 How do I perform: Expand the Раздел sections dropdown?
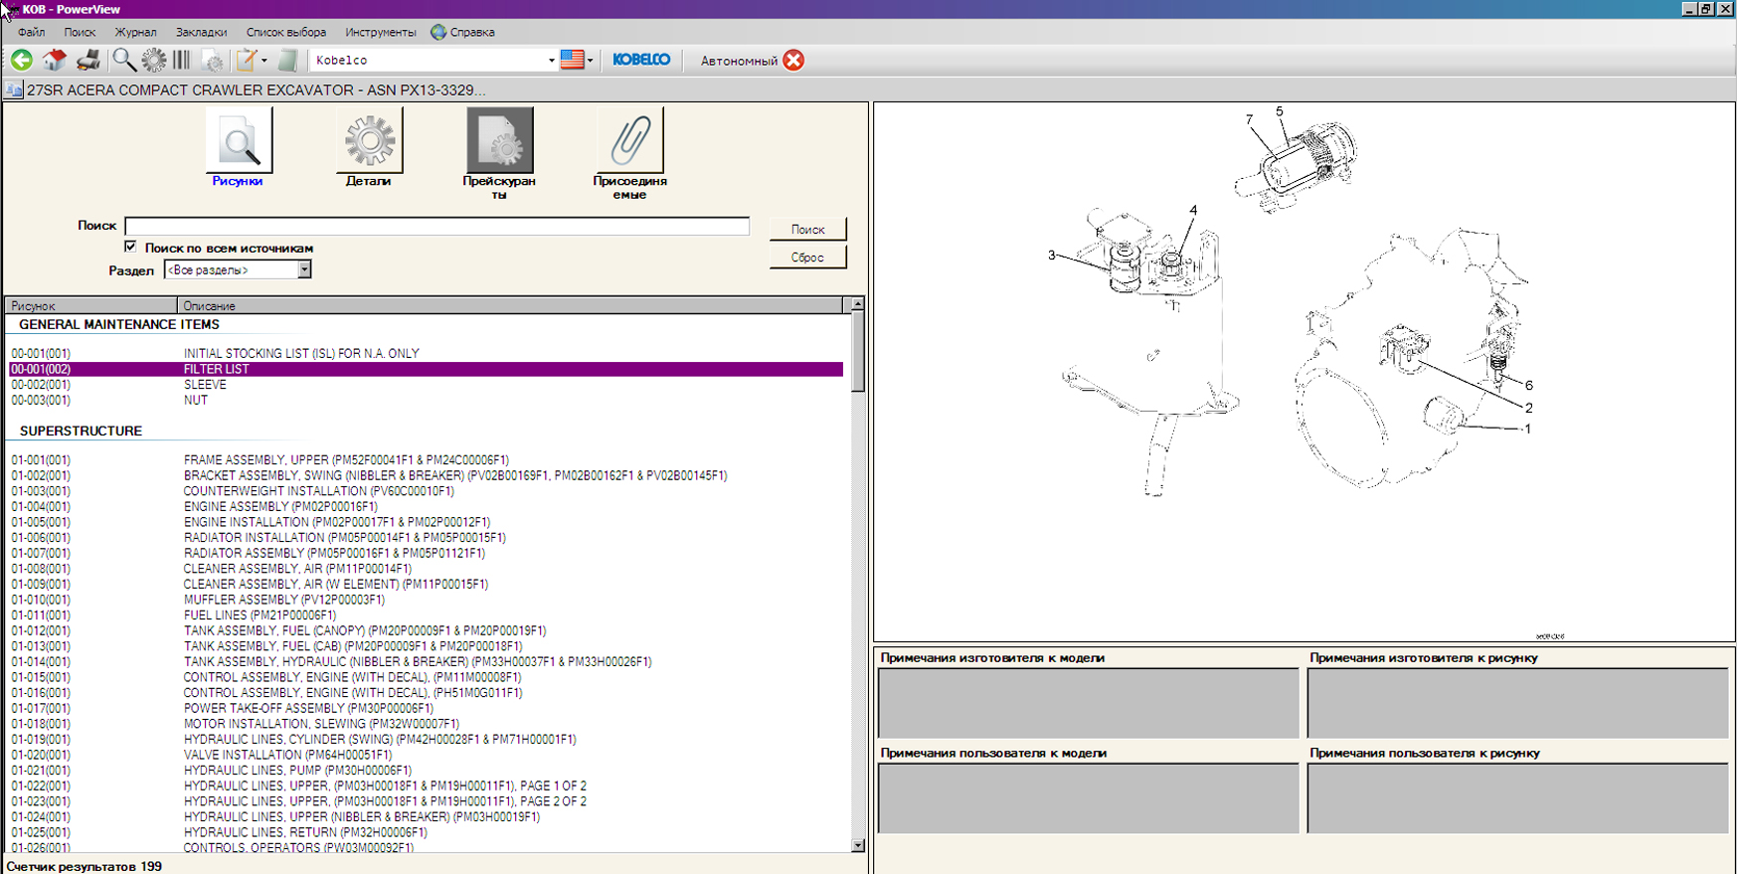(304, 270)
